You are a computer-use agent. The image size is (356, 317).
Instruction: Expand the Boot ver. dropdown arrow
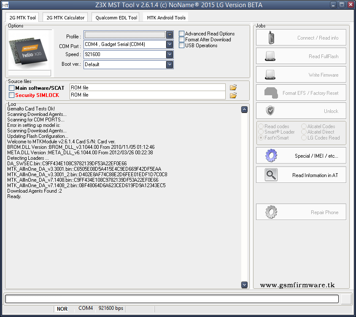point(170,64)
